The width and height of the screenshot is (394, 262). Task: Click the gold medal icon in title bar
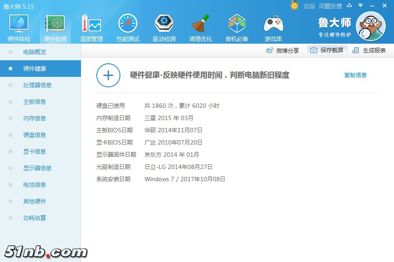pyautogui.click(x=294, y=5)
